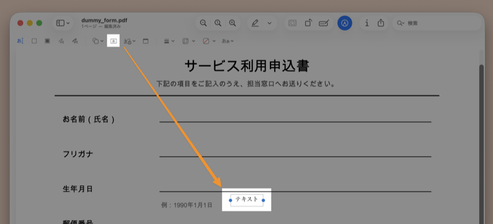The height and width of the screenshot is (224, 493).
Task: Click the form filling toolbar button
Action: (x=324, y=23)
